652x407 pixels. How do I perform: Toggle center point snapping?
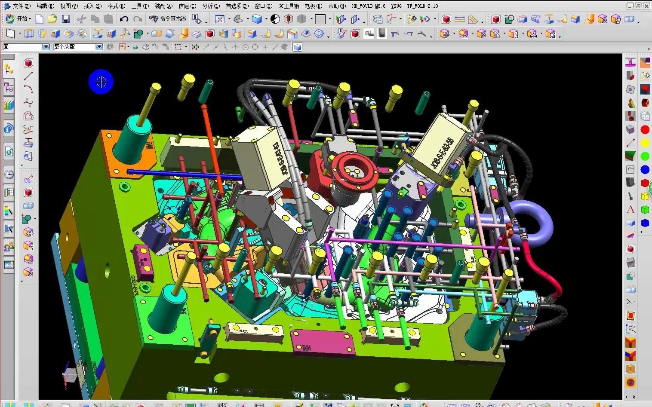[x=246, y=47]
